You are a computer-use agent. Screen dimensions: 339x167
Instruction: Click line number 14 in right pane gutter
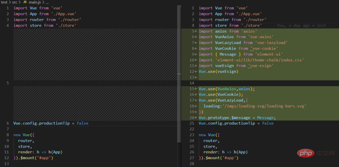coord(192,83)
